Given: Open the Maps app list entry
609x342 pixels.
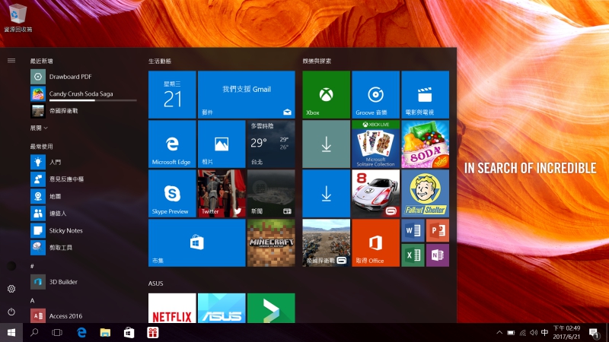Looking at the screenshot, I should 84,196.
